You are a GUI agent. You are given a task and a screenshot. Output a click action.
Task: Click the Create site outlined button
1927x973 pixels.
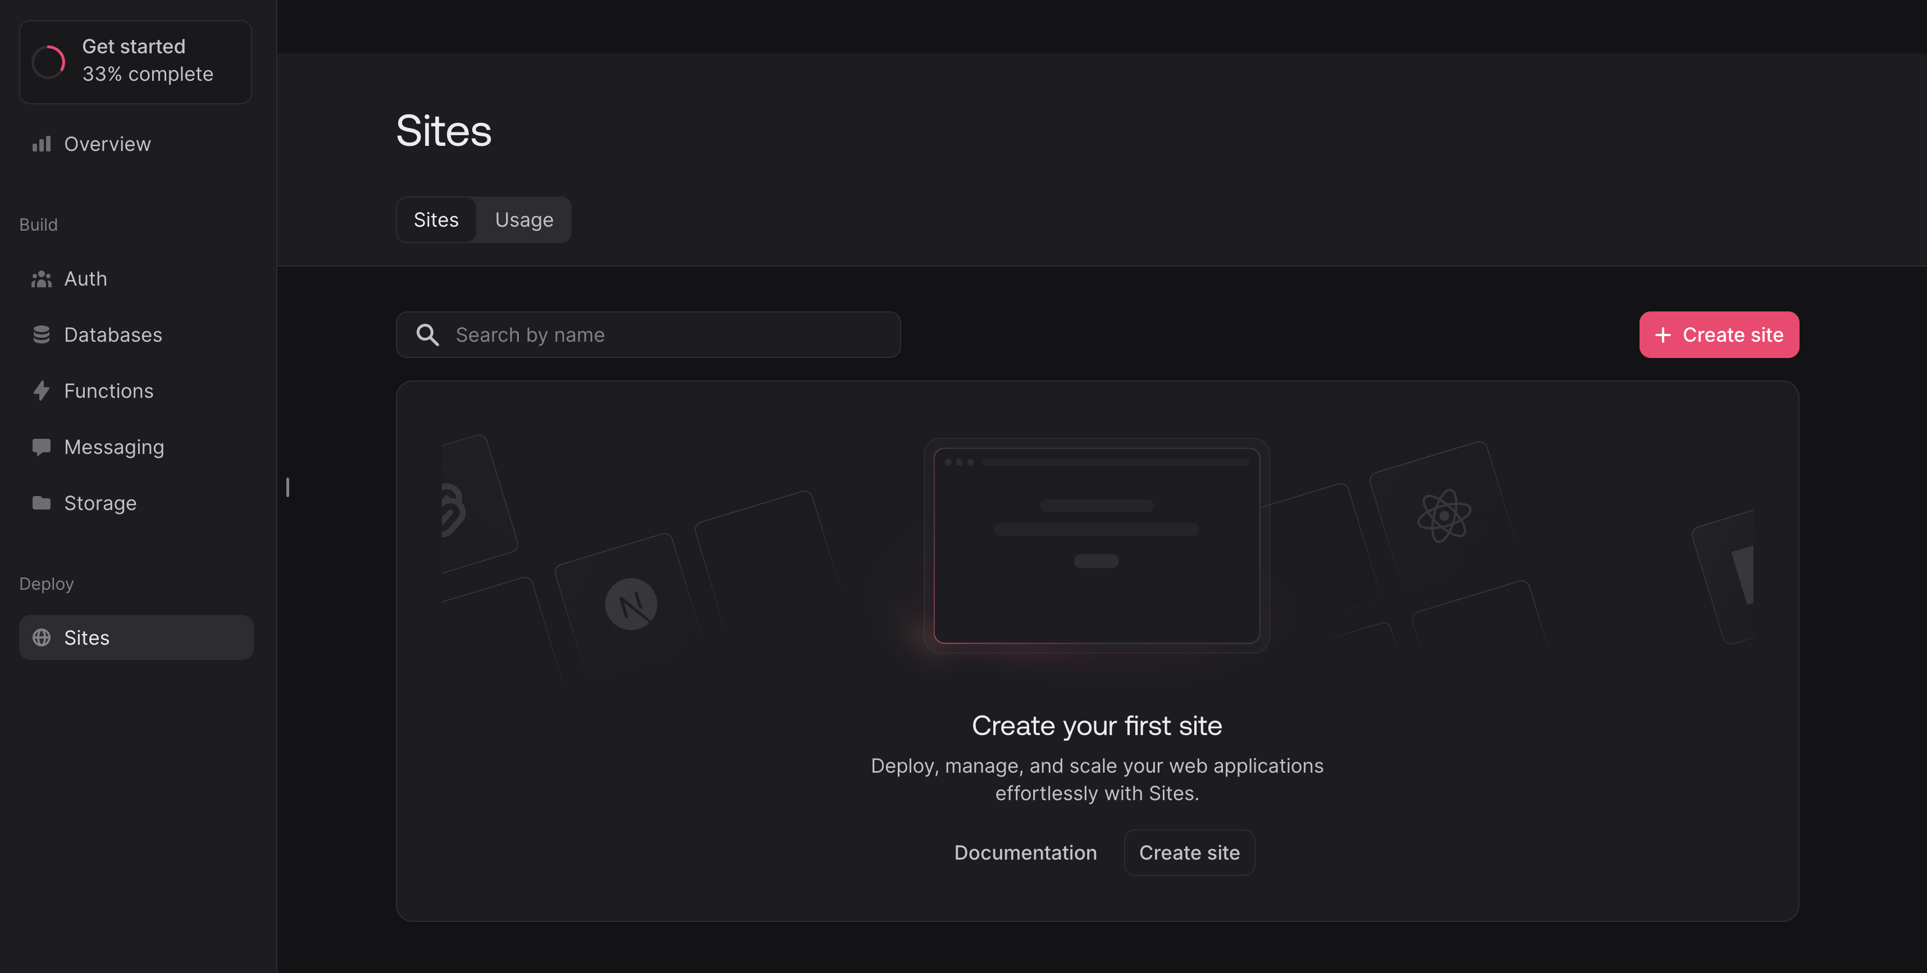[x=1189, y=852]
